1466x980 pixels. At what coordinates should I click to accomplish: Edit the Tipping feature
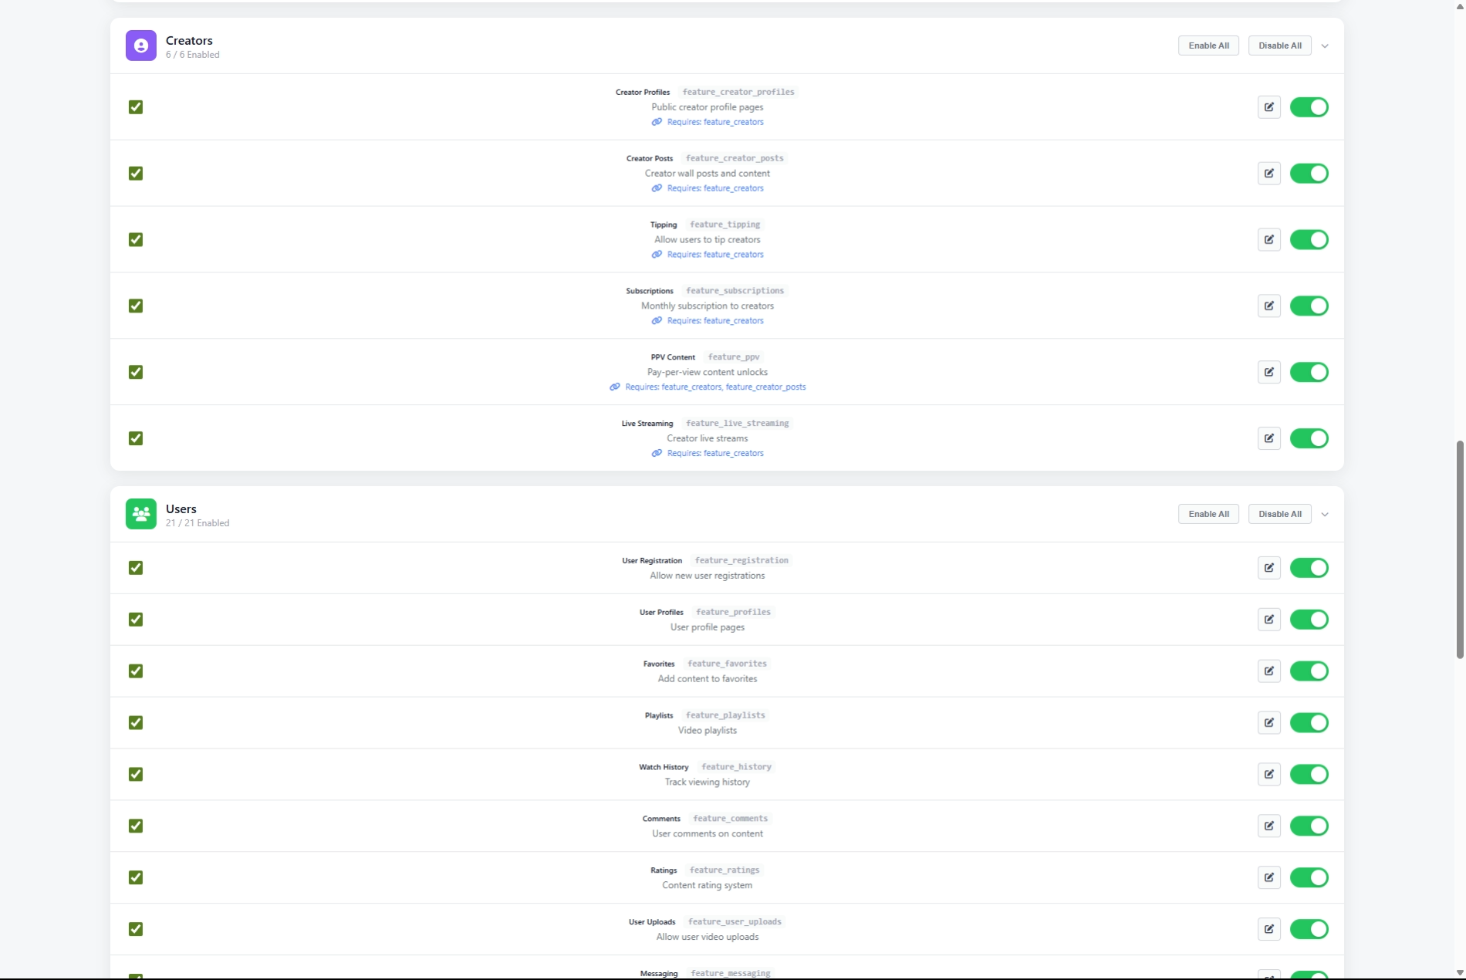[1268, 240]
